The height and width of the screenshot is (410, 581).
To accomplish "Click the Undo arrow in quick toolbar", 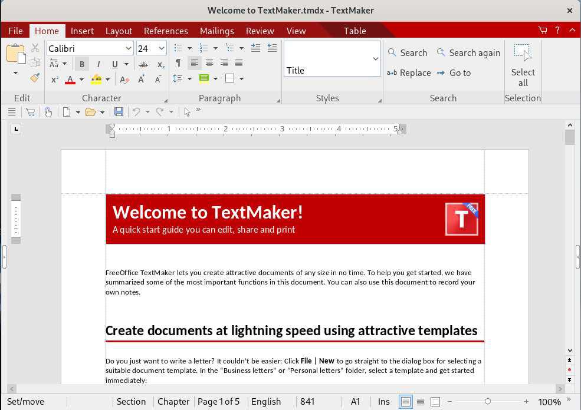I will [136, 111].
